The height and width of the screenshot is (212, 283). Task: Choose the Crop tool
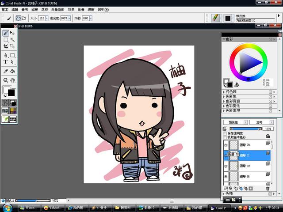(x=6, y=46)
